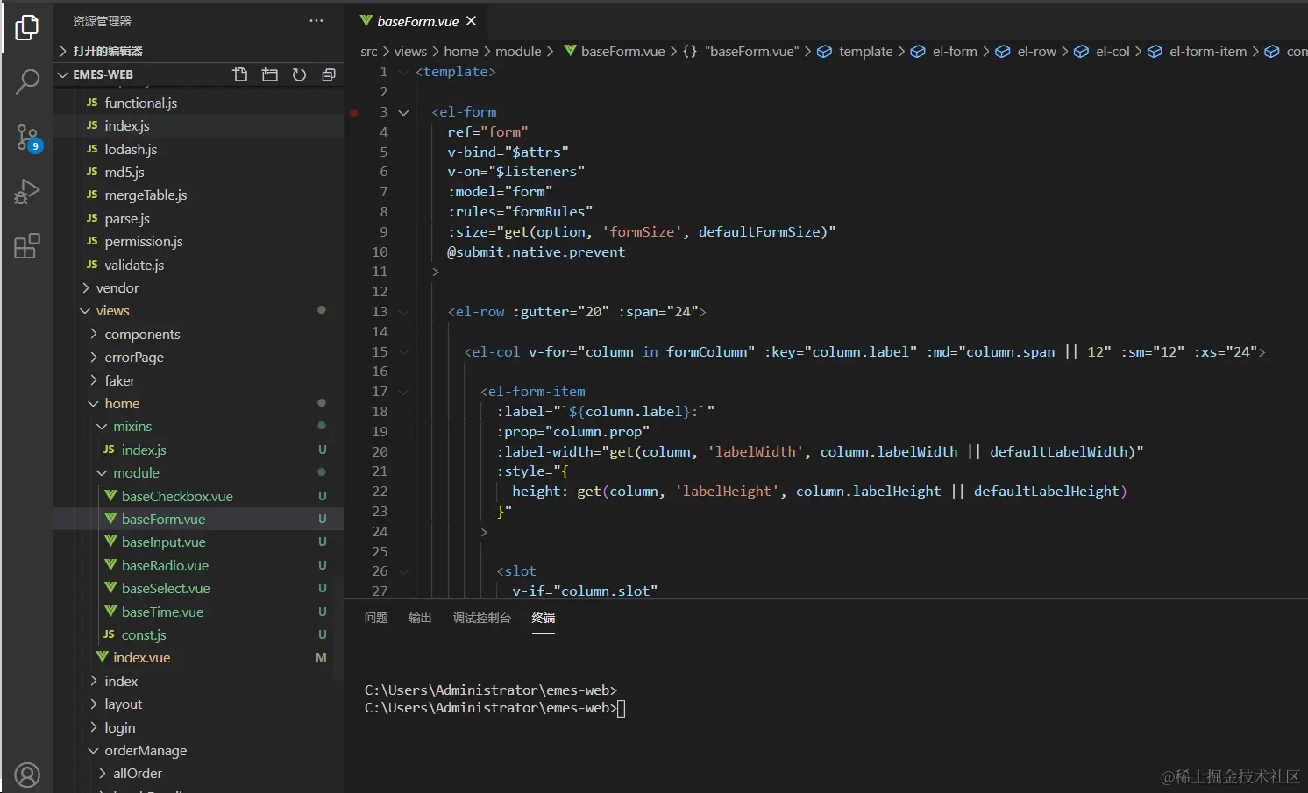1308x793 pixels.
Task: Open md5.js in the file tree
Action: 199,173
